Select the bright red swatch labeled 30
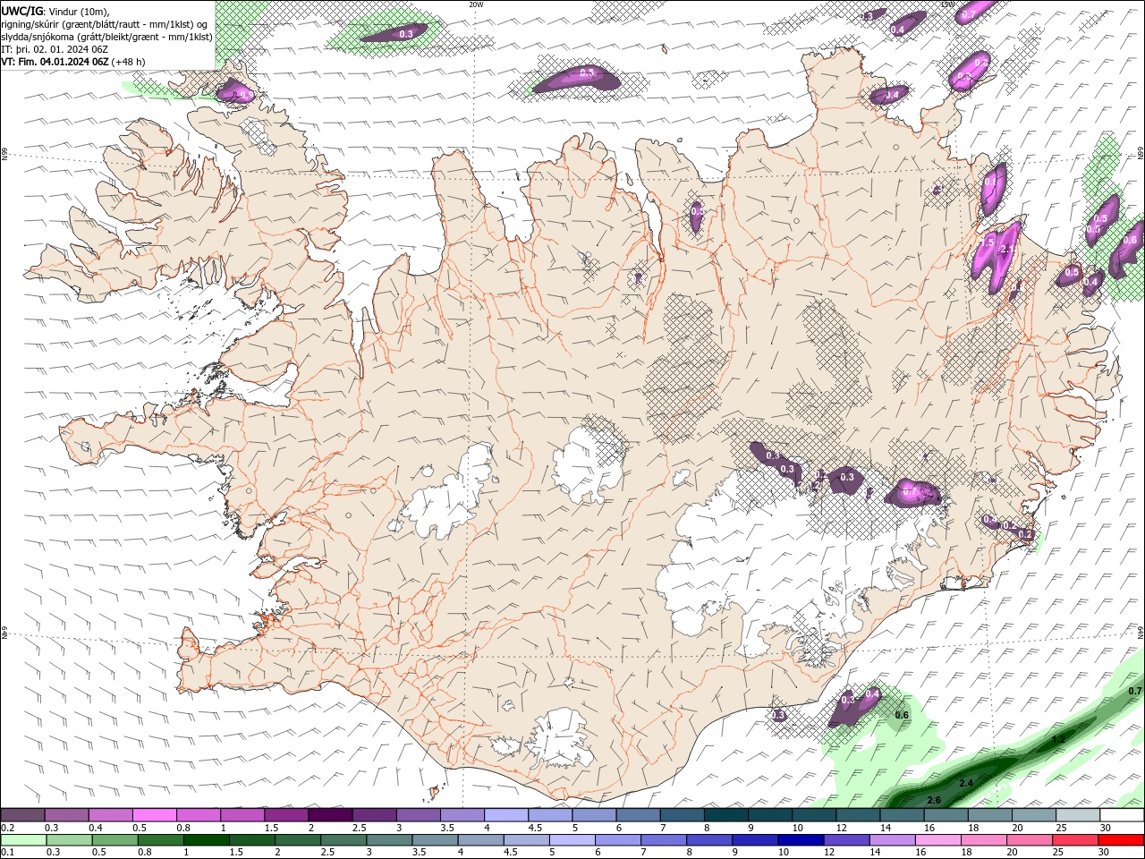The image size is (1145, 859). pos(1122,840)
